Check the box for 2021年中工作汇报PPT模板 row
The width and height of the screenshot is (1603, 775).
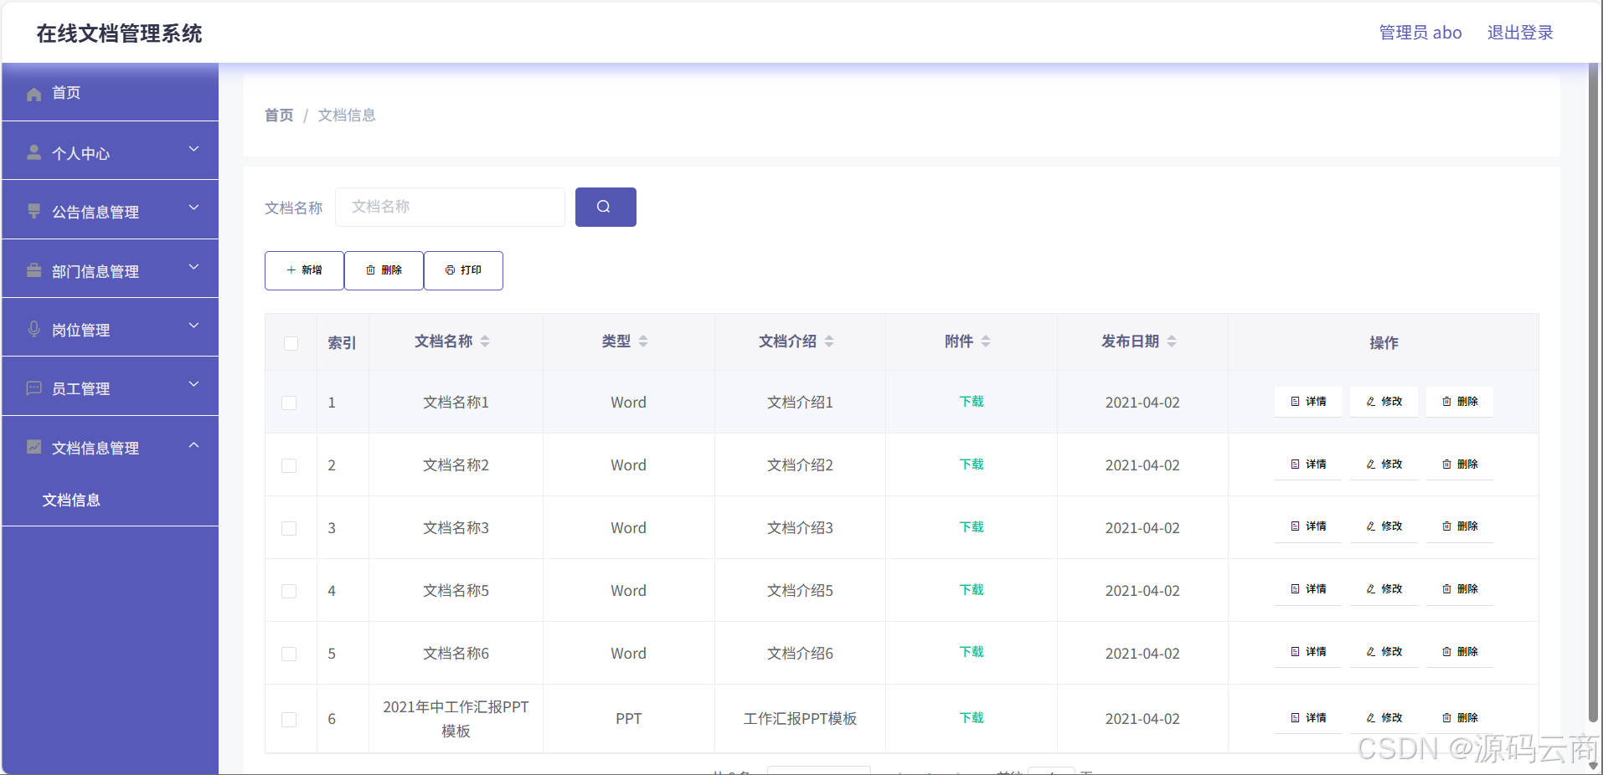(289, 720)
